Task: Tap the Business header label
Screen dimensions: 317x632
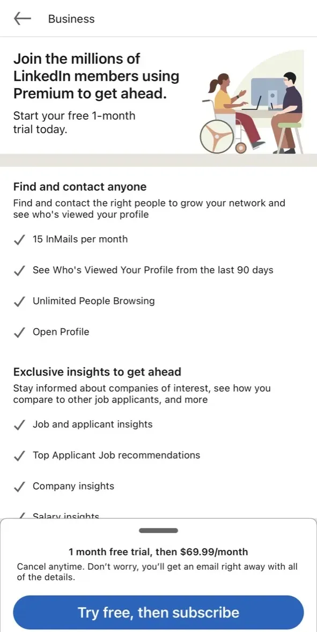Action: (71, 18)
